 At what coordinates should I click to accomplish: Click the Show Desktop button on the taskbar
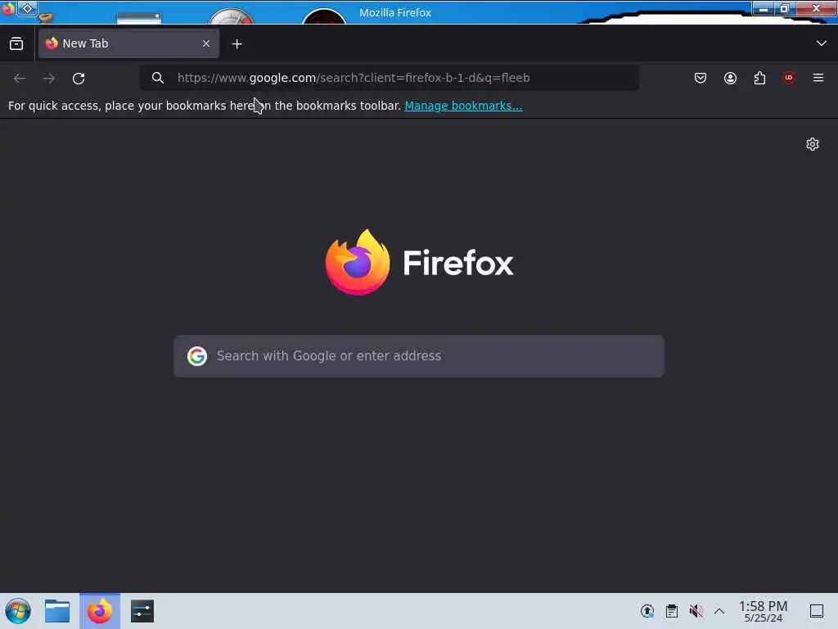(817, 611)
